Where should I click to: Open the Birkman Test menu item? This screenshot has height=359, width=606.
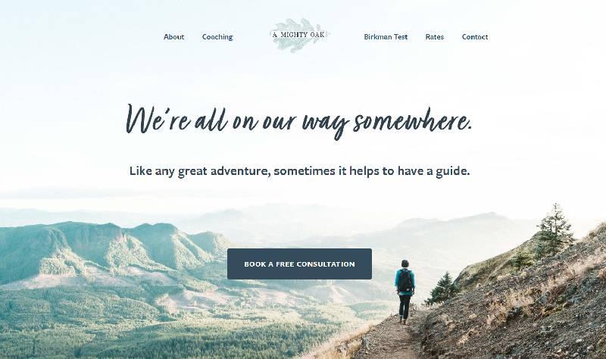(386, 36)
